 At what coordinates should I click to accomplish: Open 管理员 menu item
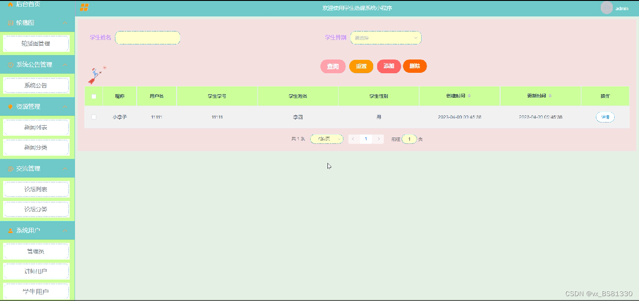36,251
